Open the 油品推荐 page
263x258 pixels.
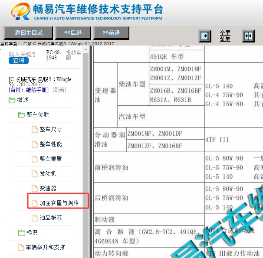coord(51,218)
